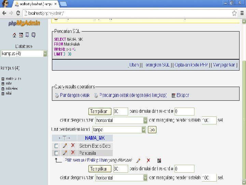The height and width of the screenshot is (185, 246).
Task: Click the nilaiview table icon
Action: click(x=3, y=89)
